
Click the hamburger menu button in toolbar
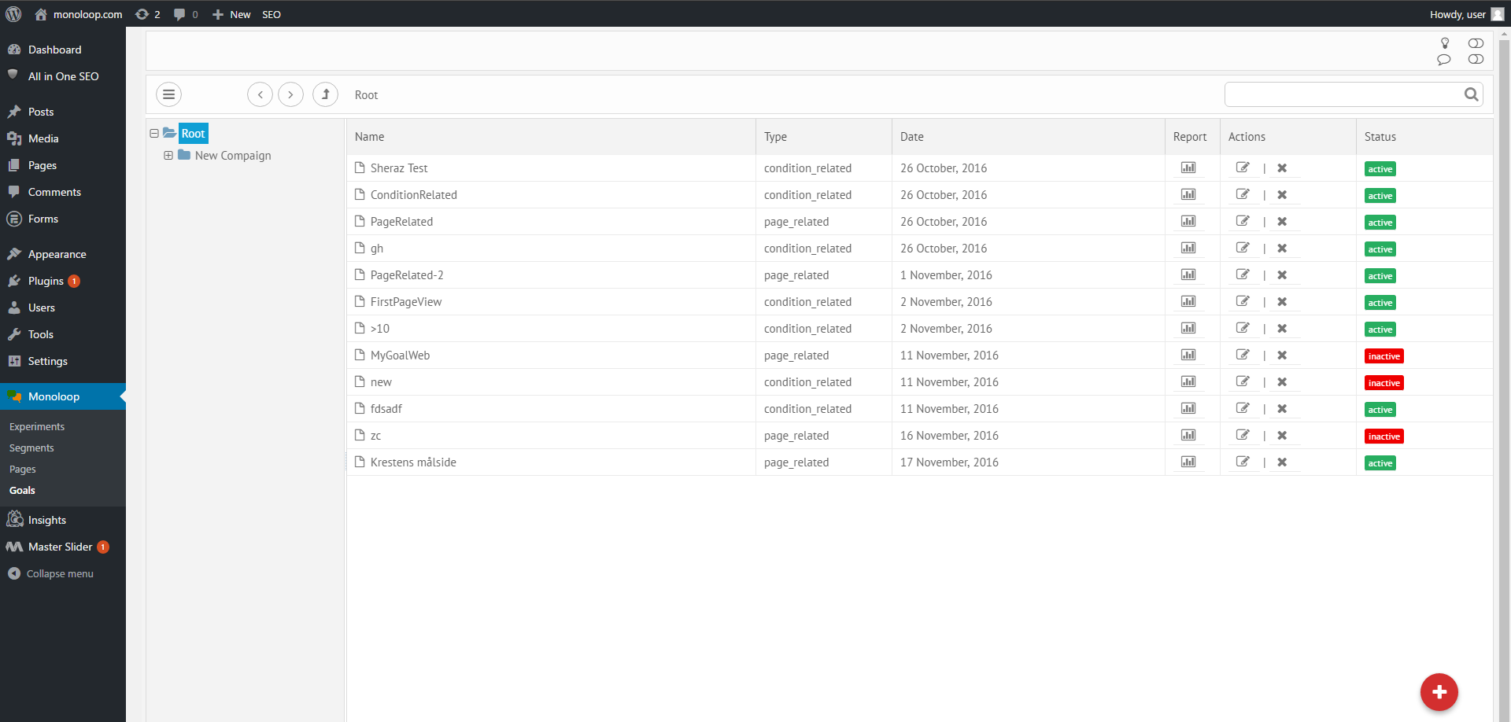[x=168, y=94]
